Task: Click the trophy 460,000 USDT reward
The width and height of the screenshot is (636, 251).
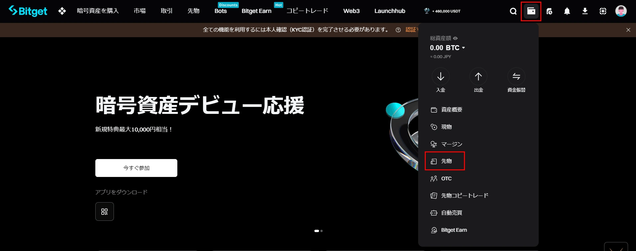Action: click(x=442, y=11)
